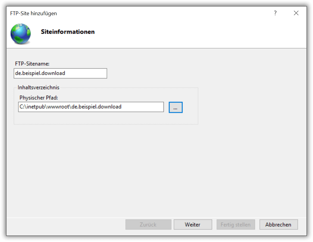Close the FTP-Site hinzufügen dialog
Screen dimensions: 313x242
click(x=296, y=13)
